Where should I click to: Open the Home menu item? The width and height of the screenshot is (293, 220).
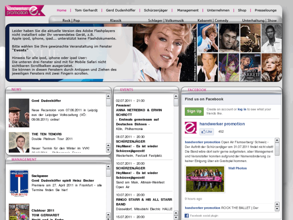[62, 10]
